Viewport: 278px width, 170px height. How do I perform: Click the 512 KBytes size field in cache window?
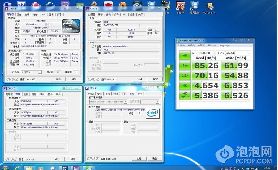coord(34,124)
